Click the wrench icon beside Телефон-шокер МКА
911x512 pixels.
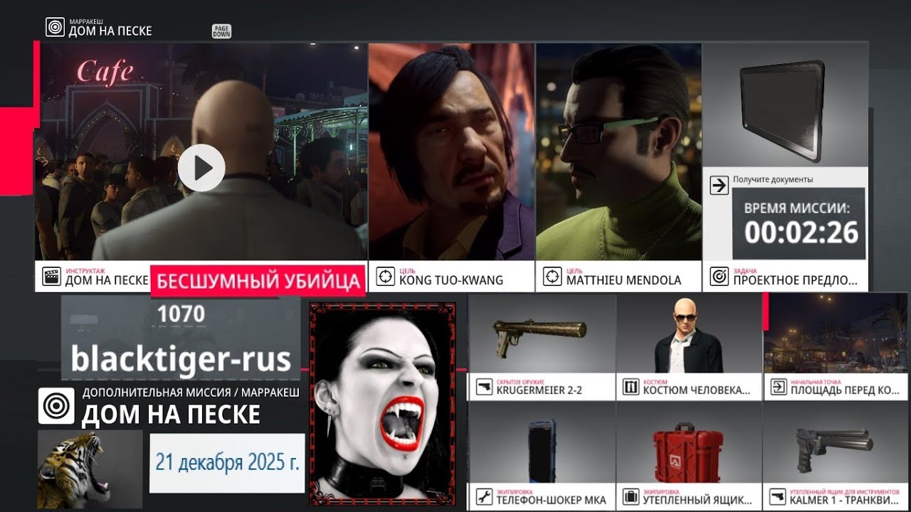[x=484, y=496]
